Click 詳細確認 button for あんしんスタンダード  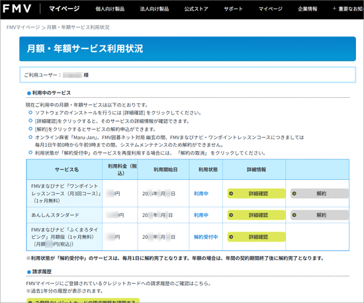[256, 215]
